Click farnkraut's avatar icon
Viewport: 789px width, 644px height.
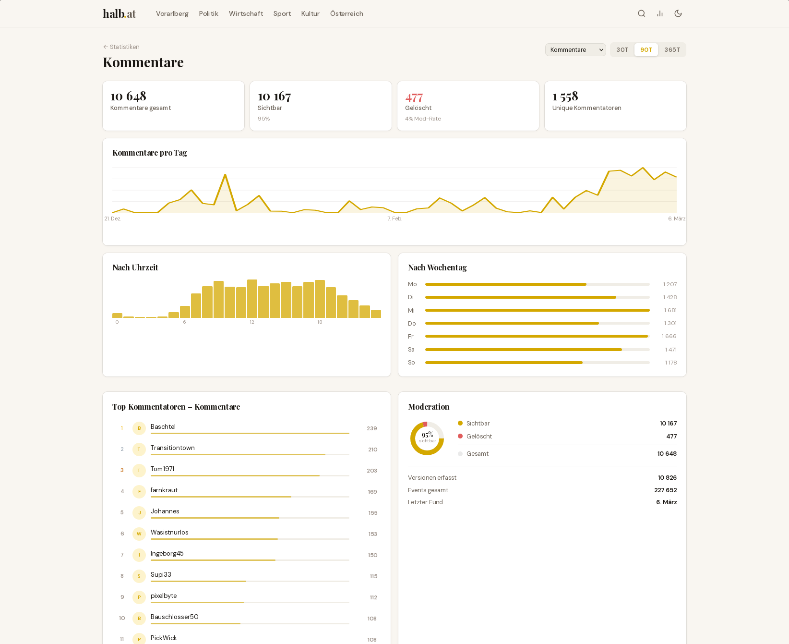(x=139, y=492)
